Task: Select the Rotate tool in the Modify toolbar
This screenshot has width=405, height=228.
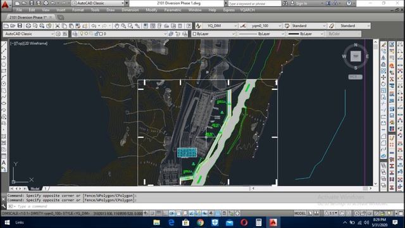Action: pyautogui.click(x=383, y=84)
